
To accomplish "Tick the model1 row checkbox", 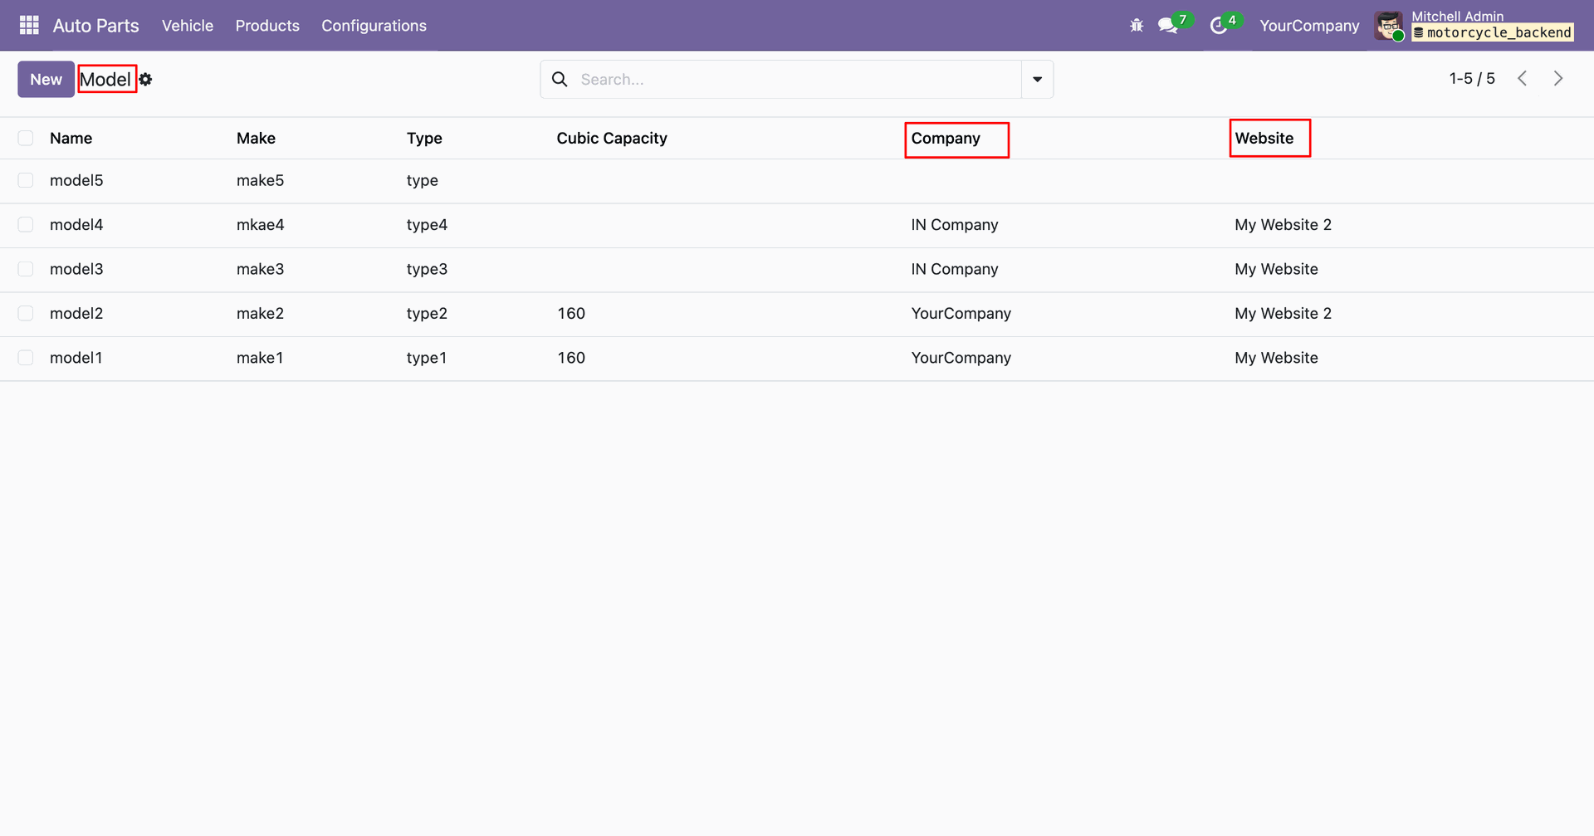I will click(26, 358).
